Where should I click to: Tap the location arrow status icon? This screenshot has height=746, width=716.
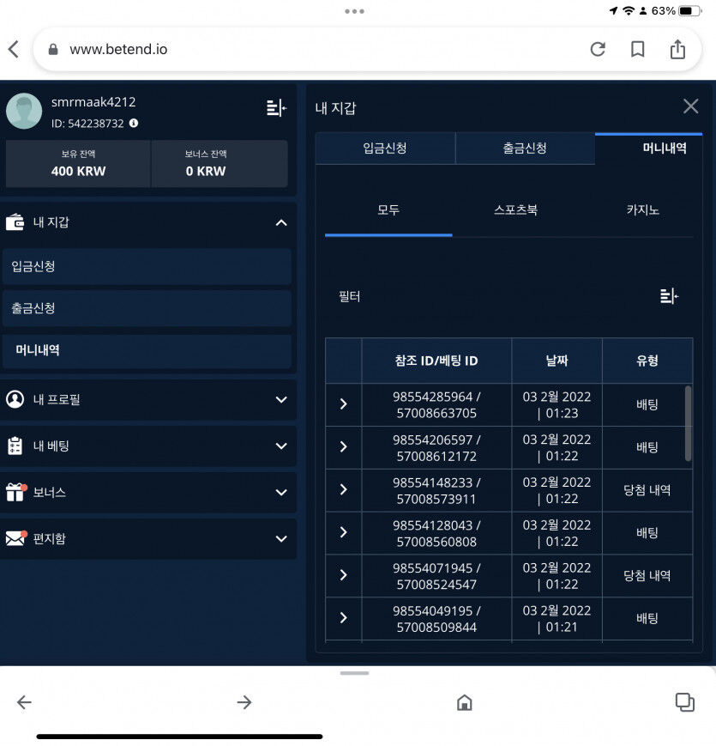click(613, 10)
